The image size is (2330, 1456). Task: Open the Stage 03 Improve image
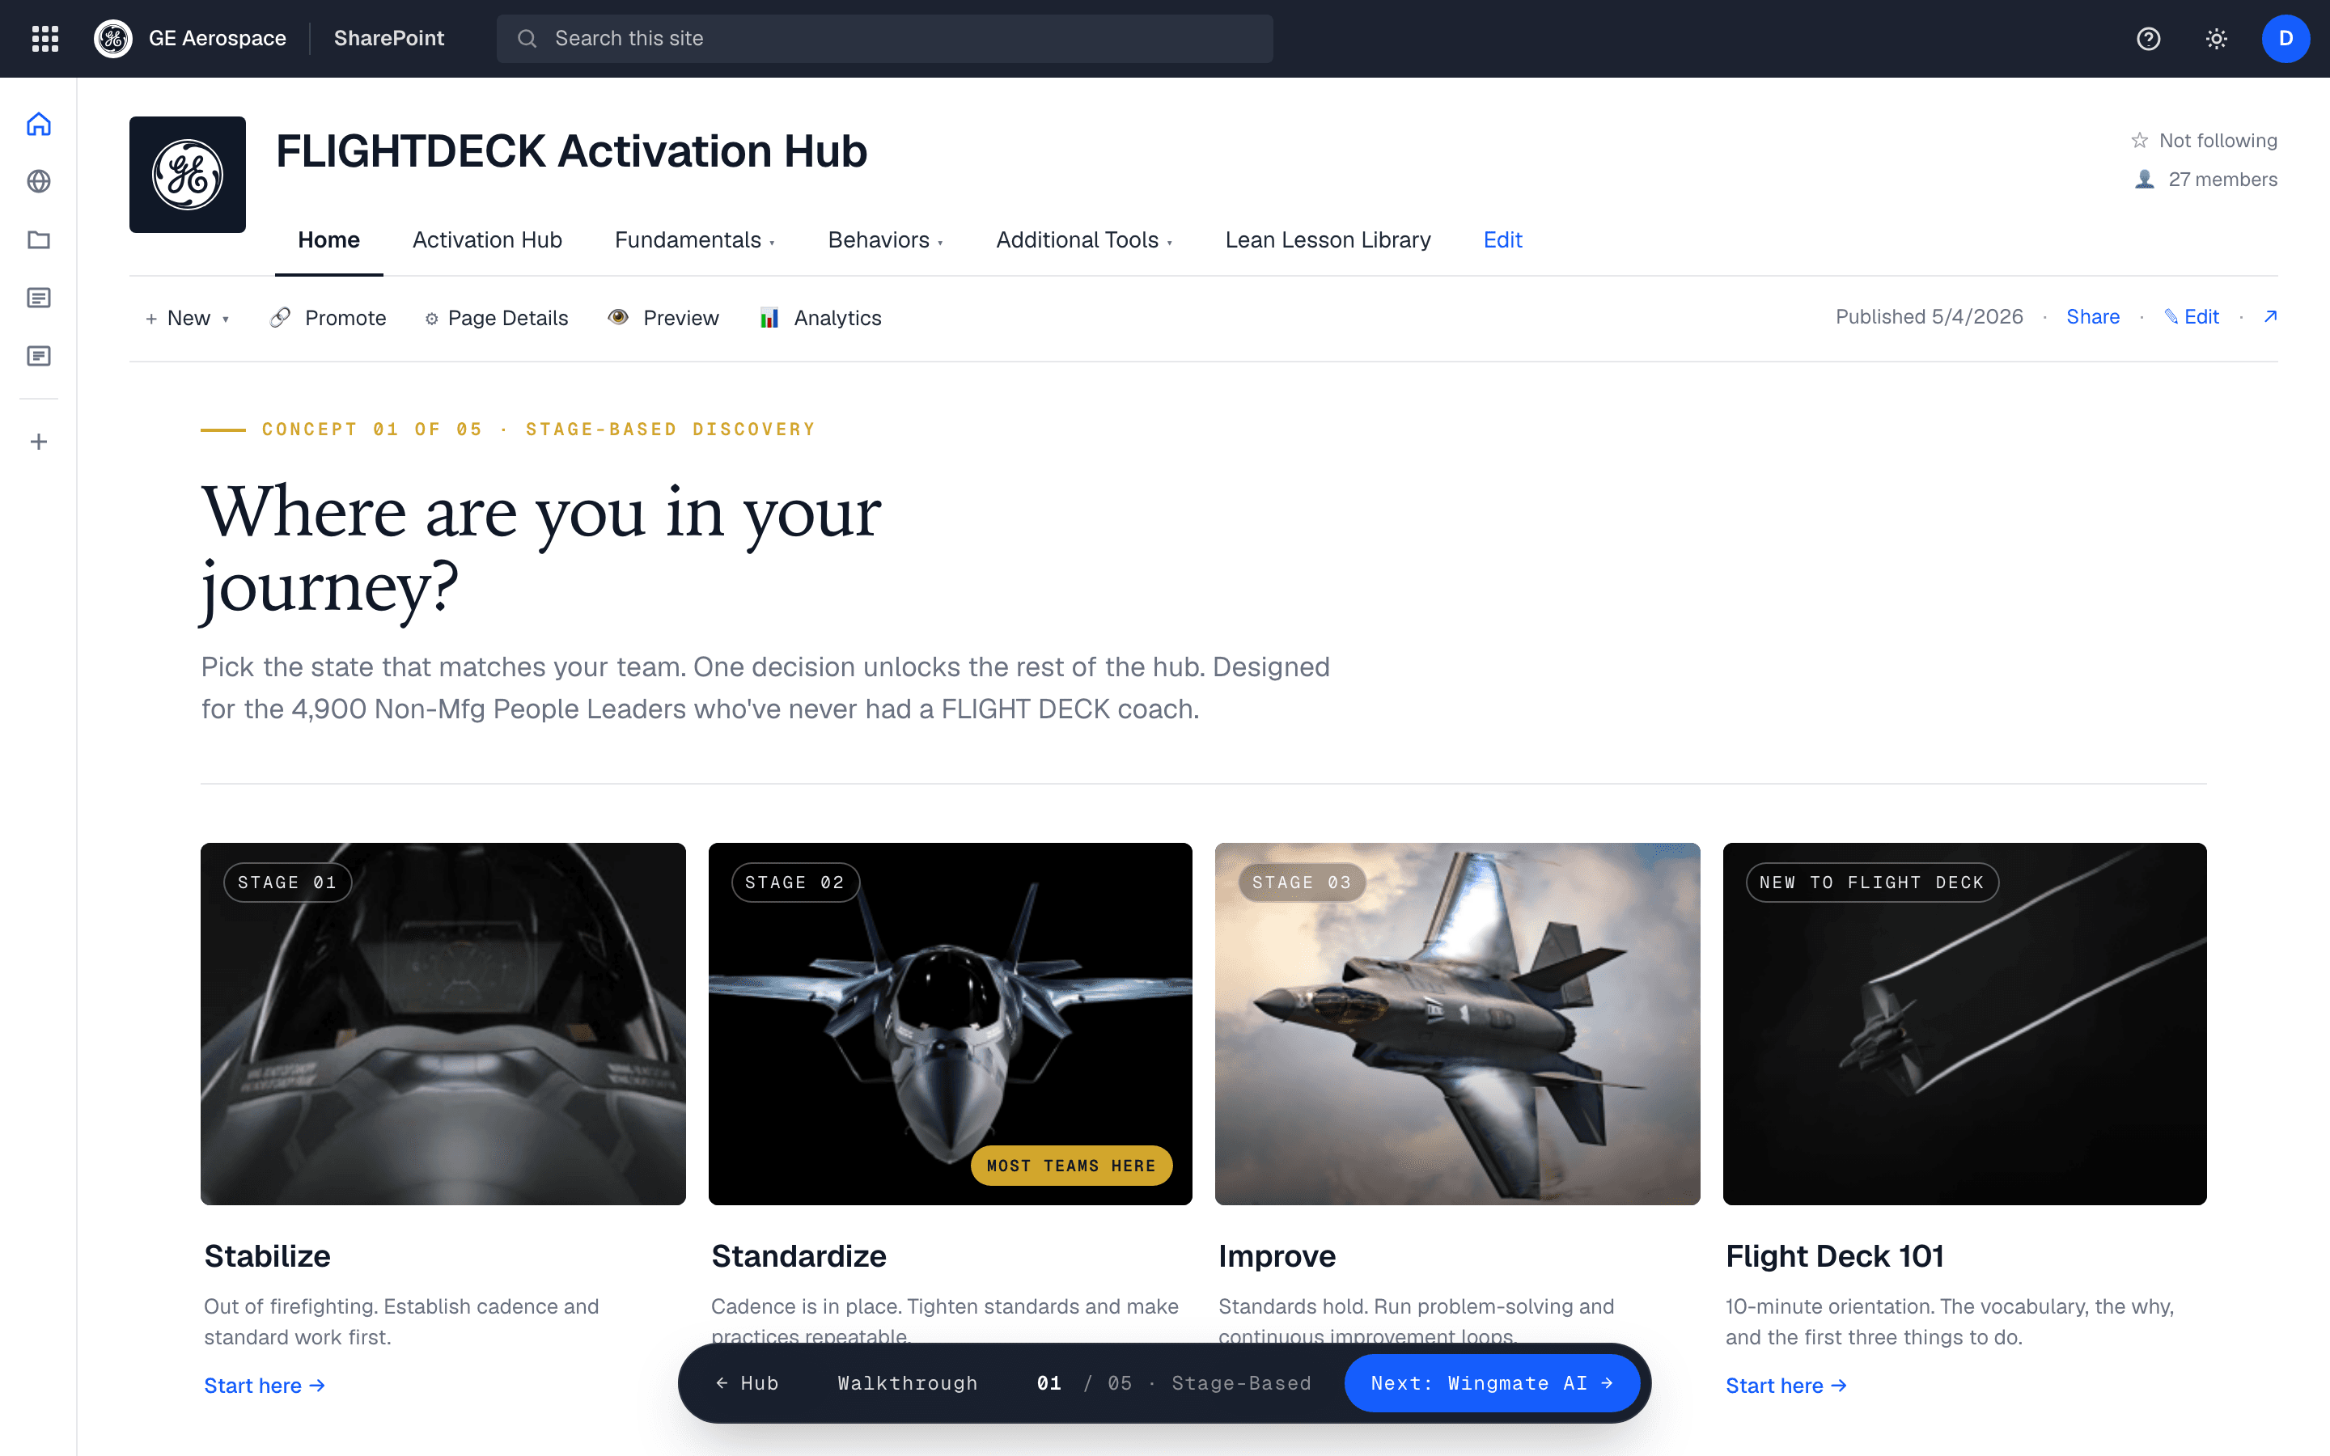pos(1457,1023)
